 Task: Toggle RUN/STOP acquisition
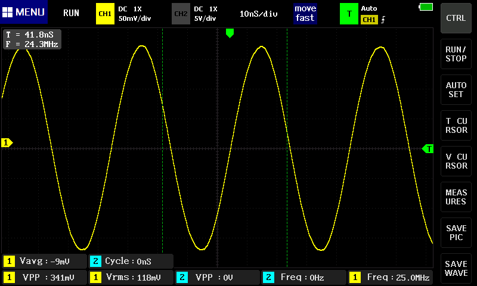pyautogui.click(x=456, y=54)
